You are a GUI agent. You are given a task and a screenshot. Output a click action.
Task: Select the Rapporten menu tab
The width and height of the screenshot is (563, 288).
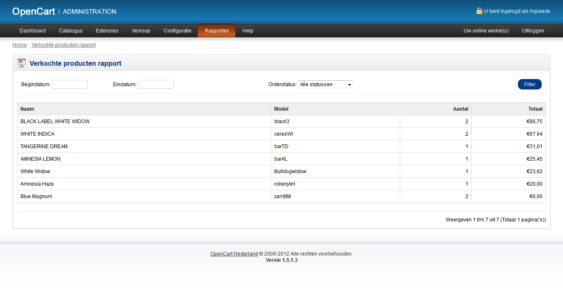click(217, 31)
